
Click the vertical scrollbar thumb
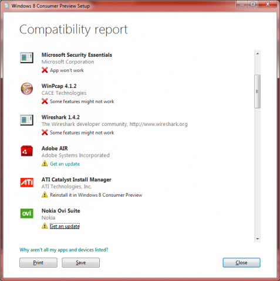pos(258,91)
